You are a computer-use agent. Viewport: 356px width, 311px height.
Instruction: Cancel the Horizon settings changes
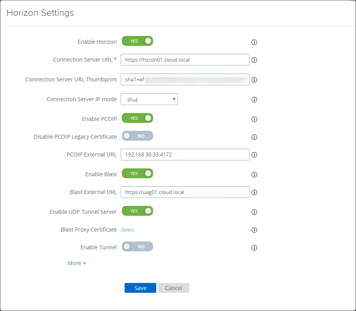coord(173,288)
